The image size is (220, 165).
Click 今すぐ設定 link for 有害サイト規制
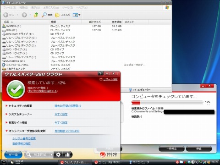(x=61, y=122)
